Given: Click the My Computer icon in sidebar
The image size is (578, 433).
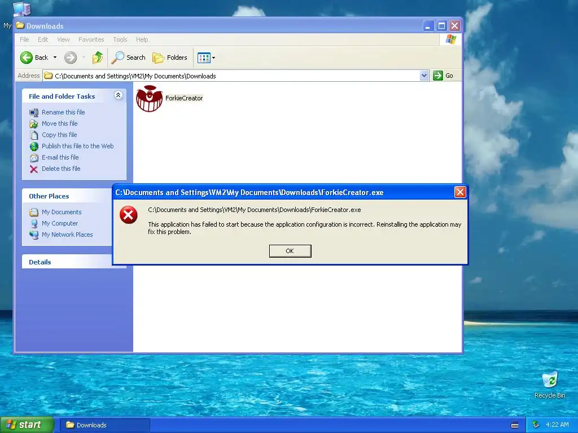Looking at the screenshot, I should pos(34,223).
